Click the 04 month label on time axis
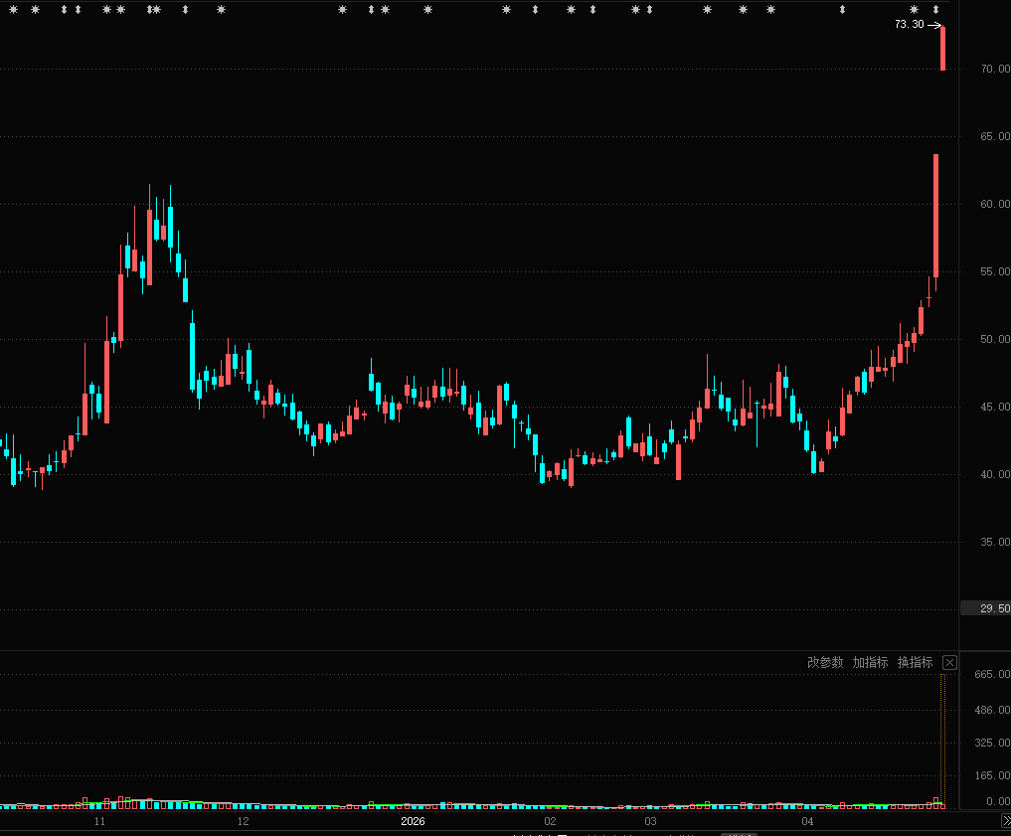Image resolution: width=1011 pixels, height=836 pixels. tap(808, 822)
